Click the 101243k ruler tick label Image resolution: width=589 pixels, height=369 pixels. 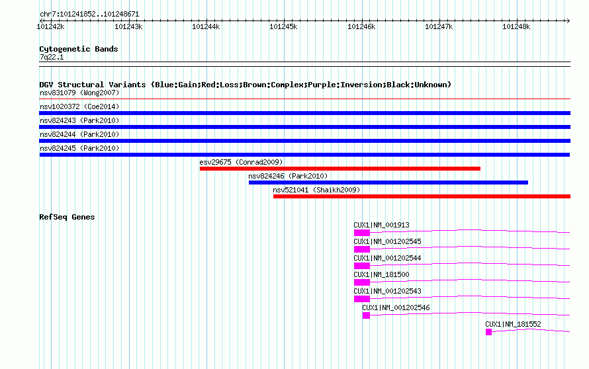tap(128, 26)
